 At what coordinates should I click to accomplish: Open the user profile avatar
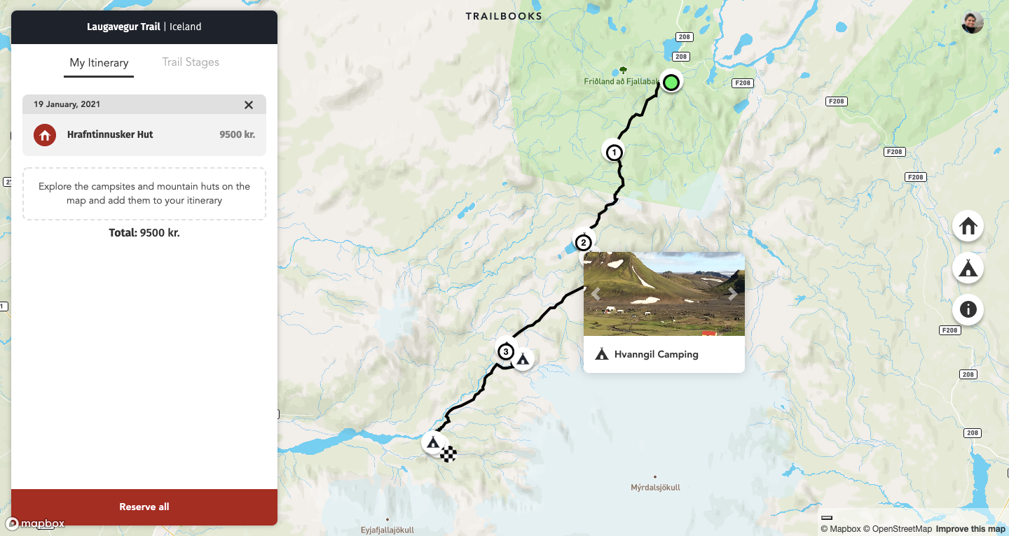click(x=973, y=22)
